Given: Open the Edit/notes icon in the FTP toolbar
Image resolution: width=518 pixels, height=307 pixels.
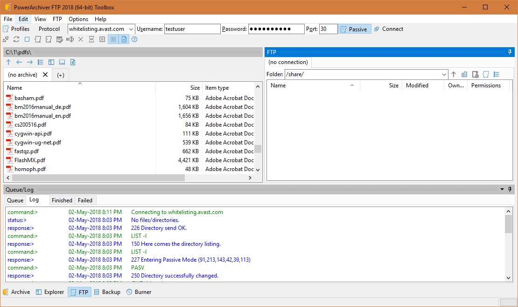Looking at the screenshot, I should pyautogui.click(x=59, y=39).
